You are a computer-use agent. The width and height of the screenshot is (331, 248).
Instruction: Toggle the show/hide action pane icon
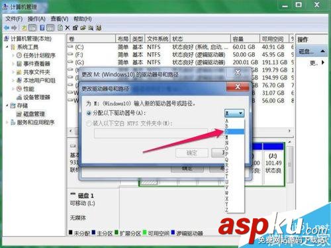pos(50,28)
